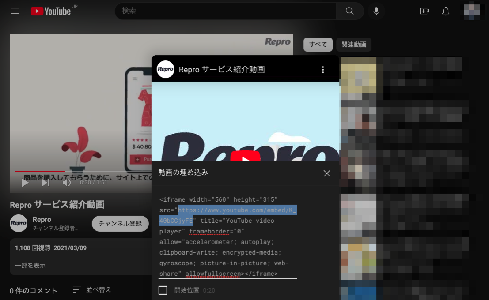Close the 動画の埋め込み dialog
489x300 pixels.
(x=327, y=173)
